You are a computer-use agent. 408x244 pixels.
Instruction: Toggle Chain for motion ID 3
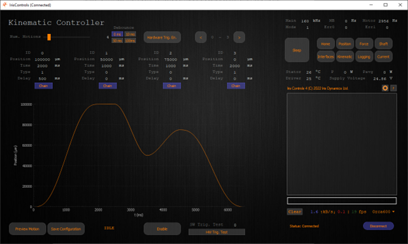[236, 86]
